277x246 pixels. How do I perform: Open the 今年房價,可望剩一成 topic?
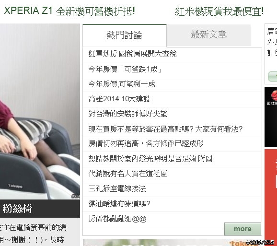coord(122,84)
